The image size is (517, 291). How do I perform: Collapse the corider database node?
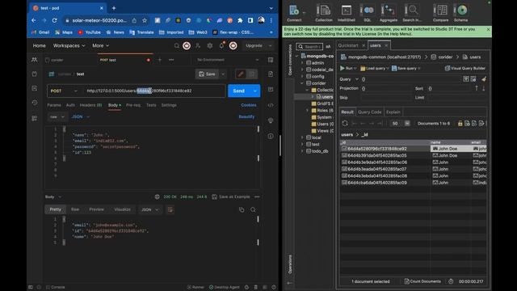302,83
